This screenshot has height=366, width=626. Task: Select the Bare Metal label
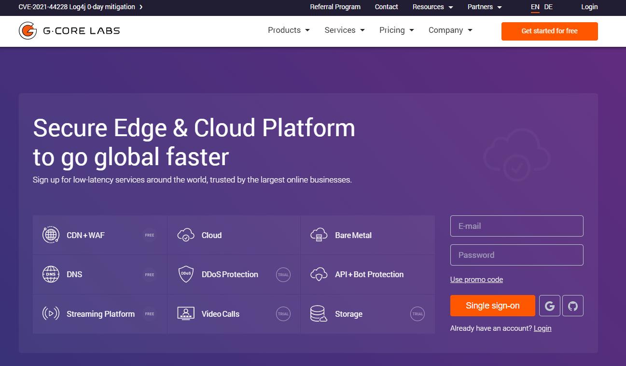point(353,235)
